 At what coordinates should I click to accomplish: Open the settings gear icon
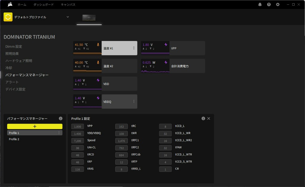tap(278, 4)
